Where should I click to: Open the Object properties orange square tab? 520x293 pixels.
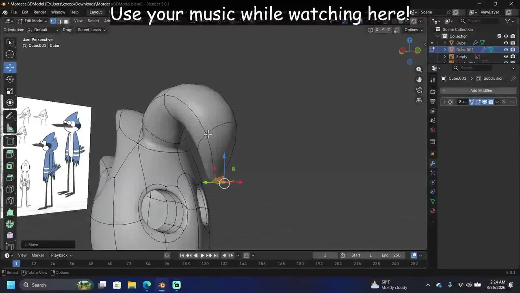(x=433, y=154)
